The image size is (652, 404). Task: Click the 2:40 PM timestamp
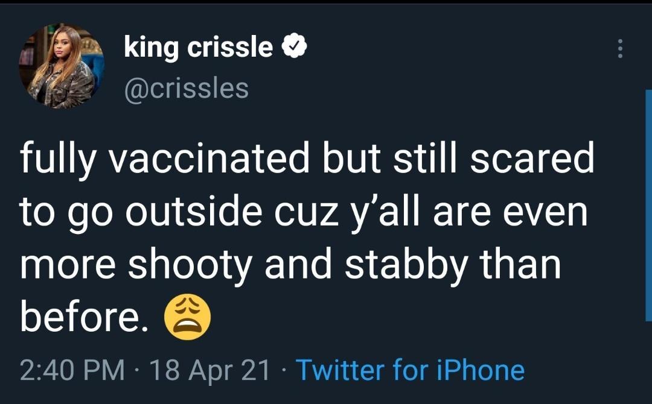tap(72, 369)
